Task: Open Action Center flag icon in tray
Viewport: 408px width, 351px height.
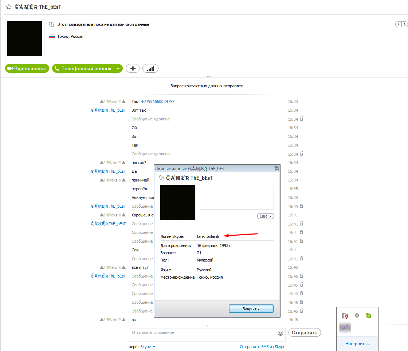Action: (345, 316)
